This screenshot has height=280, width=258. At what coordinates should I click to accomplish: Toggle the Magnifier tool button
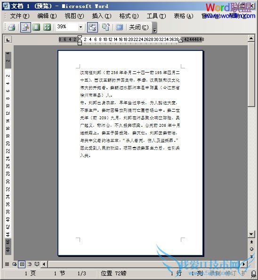[x=25, y=27]
